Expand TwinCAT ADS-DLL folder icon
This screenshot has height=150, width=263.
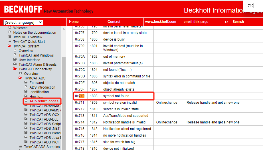tap(26, 119)
